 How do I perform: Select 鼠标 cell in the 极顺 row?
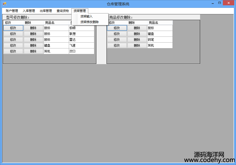(56, 28)
